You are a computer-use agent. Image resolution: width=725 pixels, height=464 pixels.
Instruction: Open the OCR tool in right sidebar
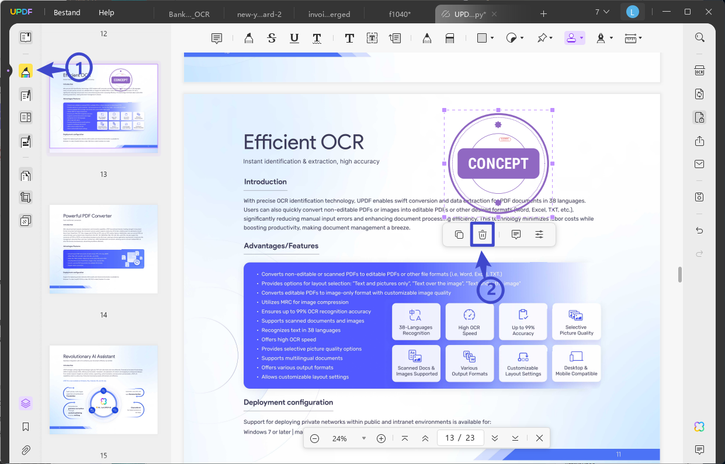tap(699, 71)
